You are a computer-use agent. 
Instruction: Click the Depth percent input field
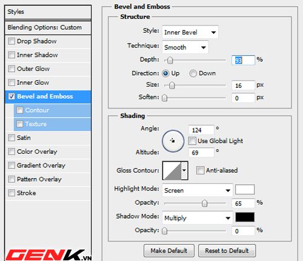pos(243,60)
